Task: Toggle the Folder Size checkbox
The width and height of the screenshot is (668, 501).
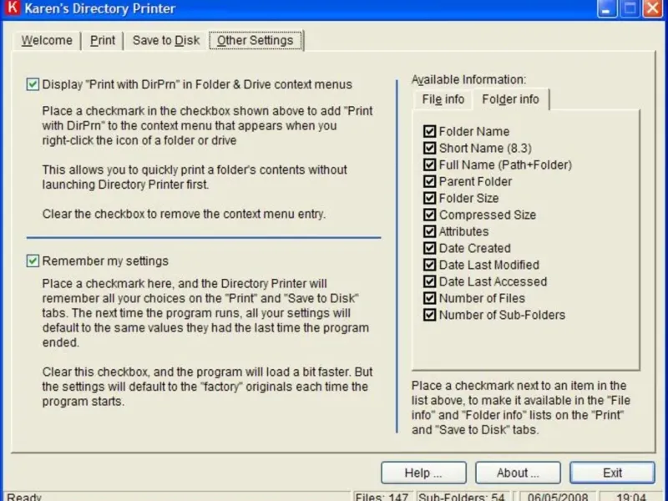Action: click(x=429, y=198)
